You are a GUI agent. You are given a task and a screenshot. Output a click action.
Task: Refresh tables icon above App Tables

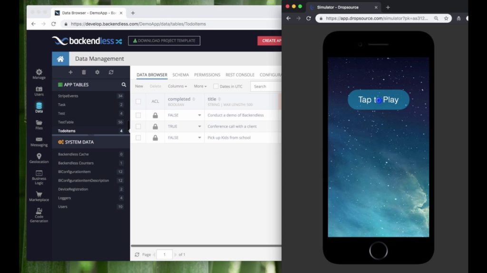(111, 72)
